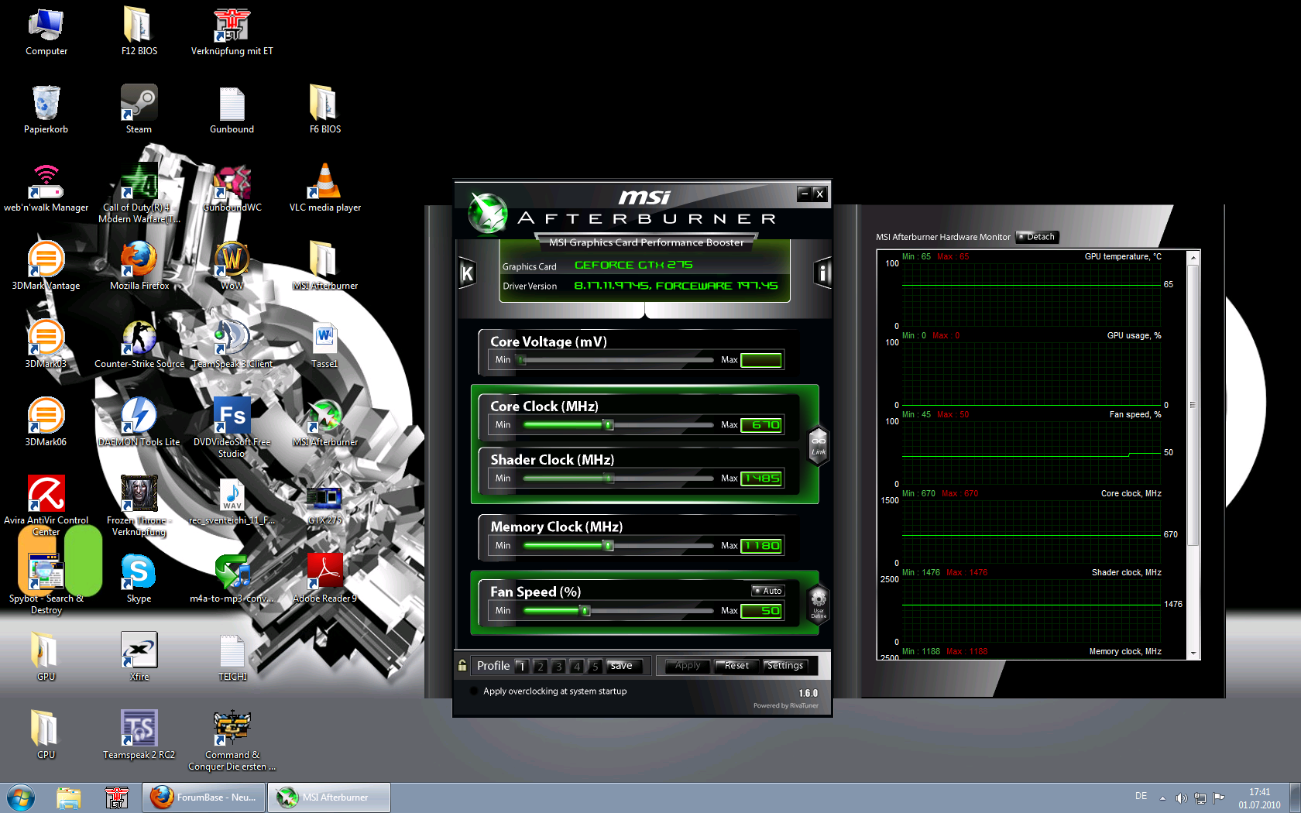Click the DE language indicator
This screenshot has width=1301, height=813.
[1141, 796]
